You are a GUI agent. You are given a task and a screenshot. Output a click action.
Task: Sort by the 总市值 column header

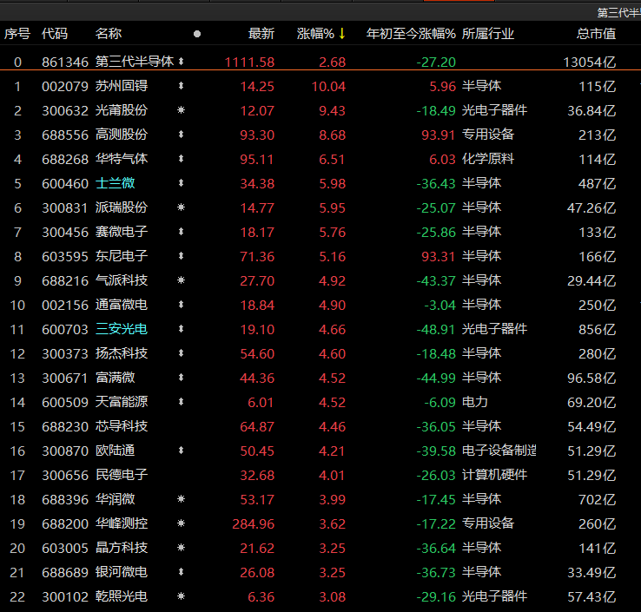[x=596, y=34]
